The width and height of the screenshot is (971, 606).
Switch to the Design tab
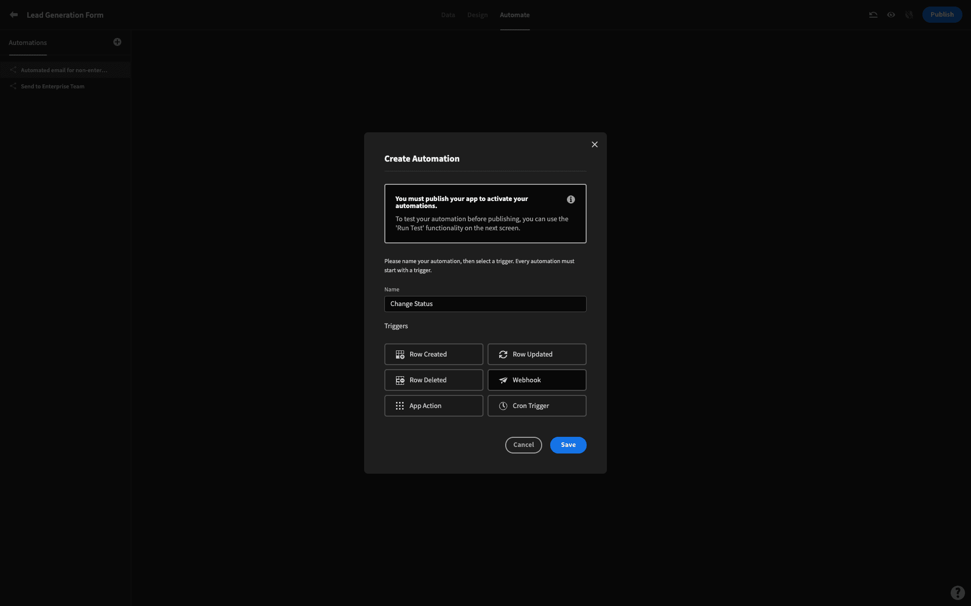pyautogui.click(x=477, y=15)
